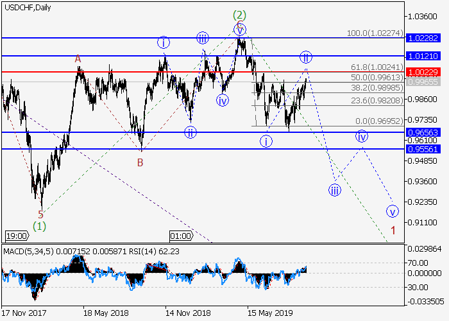Select the green (2) wave label
Viewport: 449px width, 321px height.
click(239, 14)
